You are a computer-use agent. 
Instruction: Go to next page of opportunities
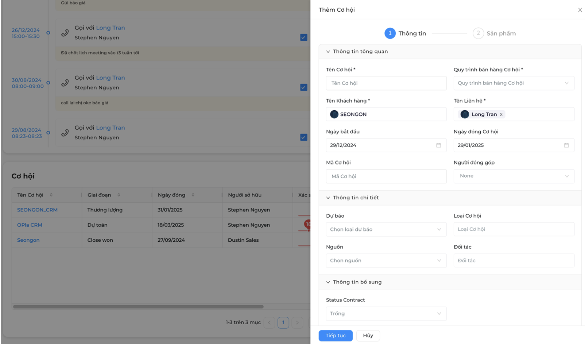pos(297,322)
